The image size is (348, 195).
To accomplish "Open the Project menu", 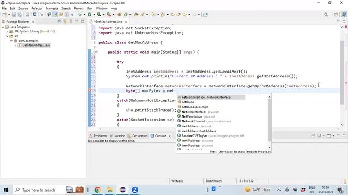I will click(x=79, y=9).
